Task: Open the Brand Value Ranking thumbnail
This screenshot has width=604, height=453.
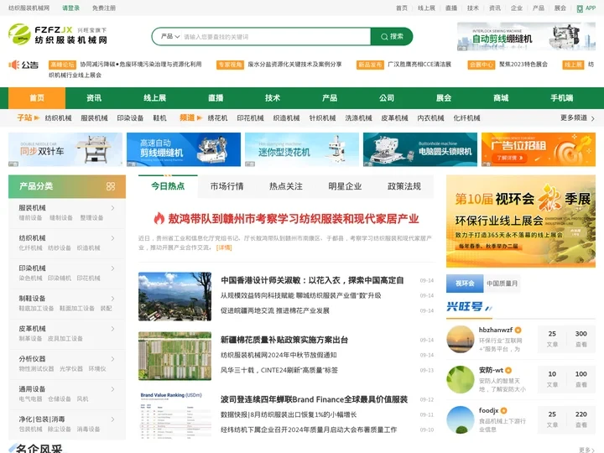Action: (174, 415)
